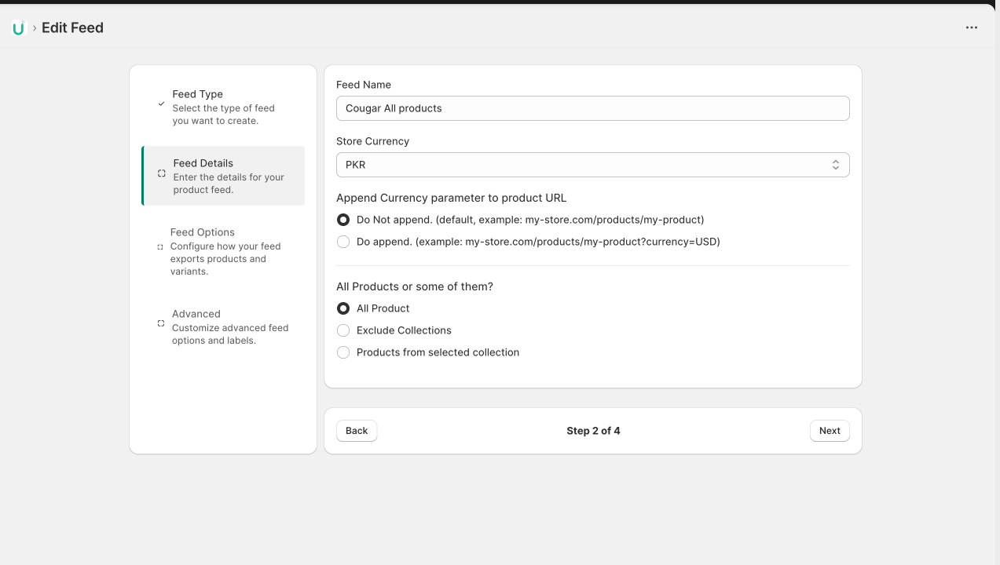Screen dimensions: 1000x565
Task: Switch to the Advanced step
Action: pos(222,326)
